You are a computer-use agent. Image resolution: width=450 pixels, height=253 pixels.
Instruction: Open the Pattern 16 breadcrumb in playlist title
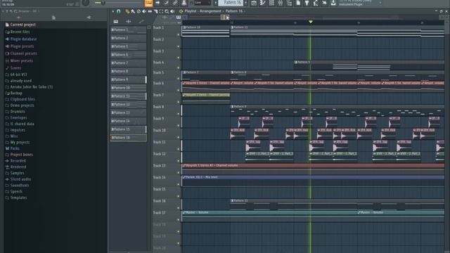[234, 11]
